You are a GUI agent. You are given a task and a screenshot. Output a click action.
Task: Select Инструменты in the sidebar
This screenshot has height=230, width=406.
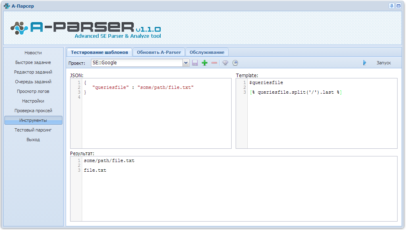point(33,120)
